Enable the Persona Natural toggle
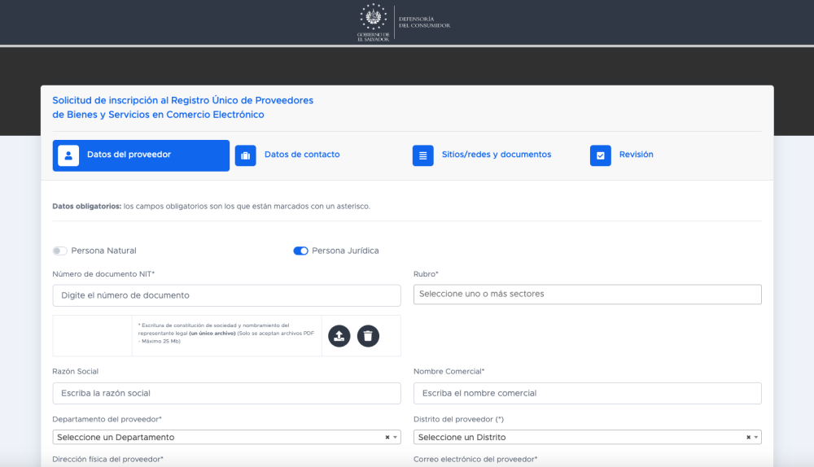This screenshot has width=814, height=467. 60,251
